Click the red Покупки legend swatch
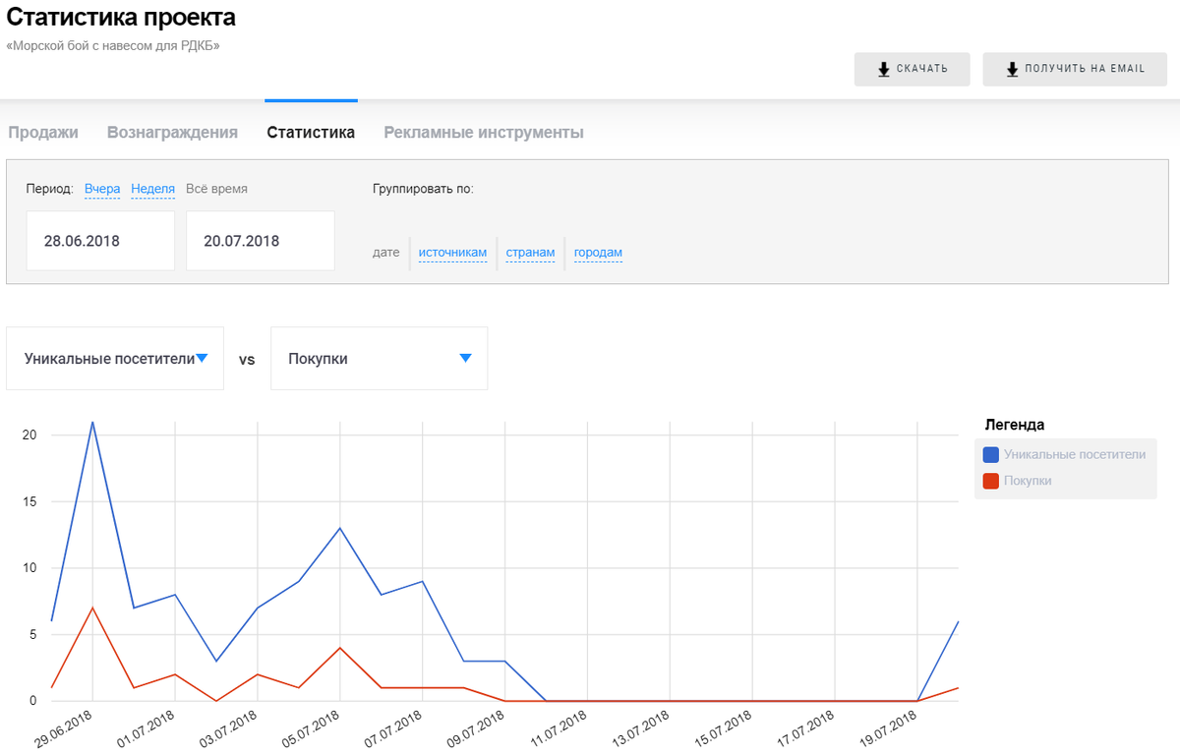The image size is (1180, 754). (x=991, y=481)
